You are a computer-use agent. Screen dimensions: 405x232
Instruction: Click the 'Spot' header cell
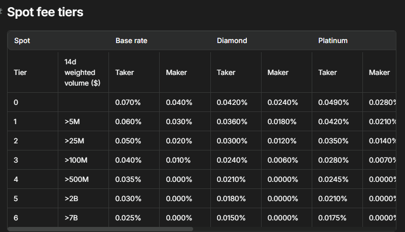tap(22, 41)
